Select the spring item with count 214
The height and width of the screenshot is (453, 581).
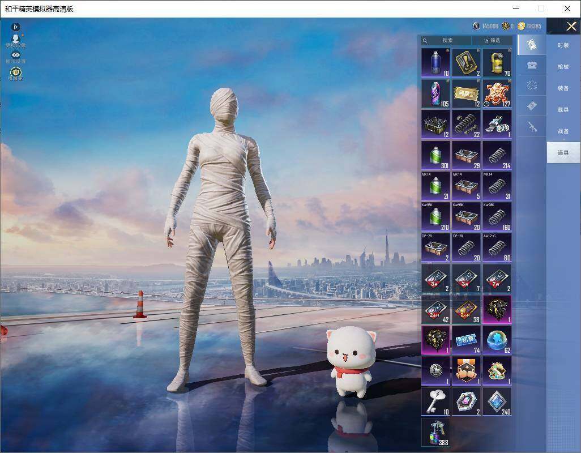point(497,156)
